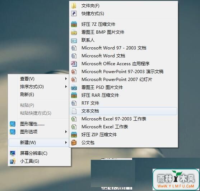Create a new 联系人 entry
The image size is (200, 191).
click(x=124, y=40)
